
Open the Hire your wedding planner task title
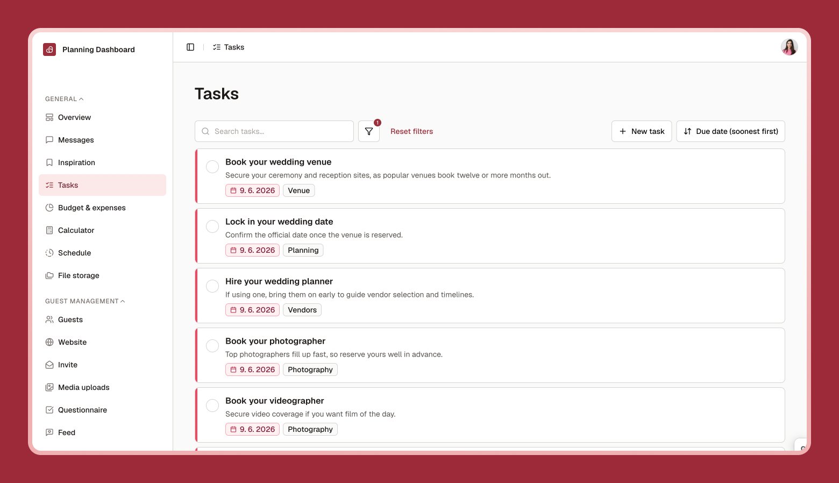[279, 281]
